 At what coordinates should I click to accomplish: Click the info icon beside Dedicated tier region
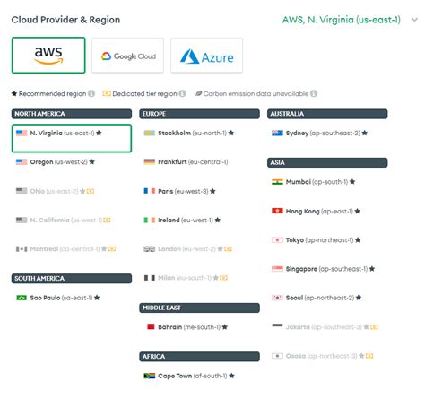click(x=182, y=94)
